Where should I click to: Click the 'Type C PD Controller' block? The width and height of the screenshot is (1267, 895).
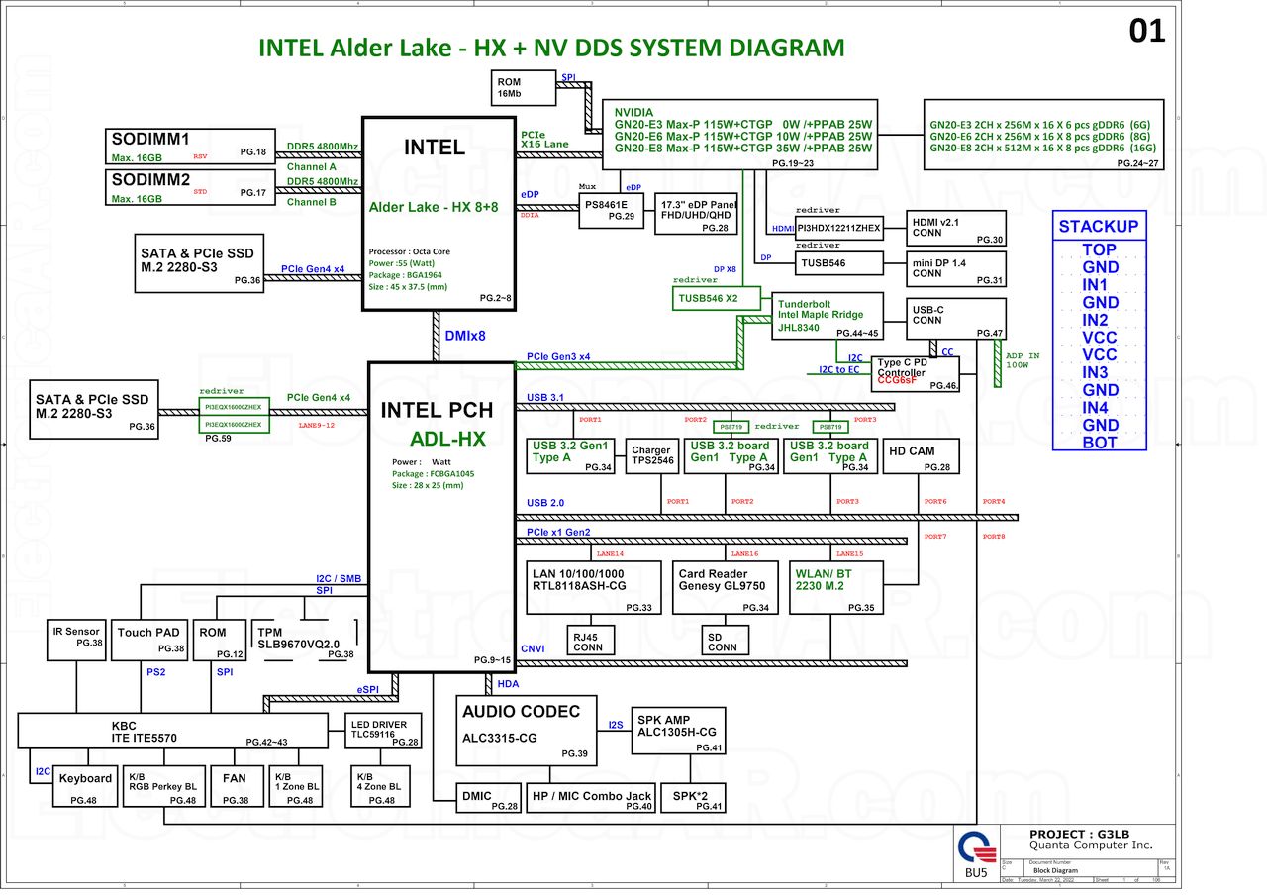916,373
